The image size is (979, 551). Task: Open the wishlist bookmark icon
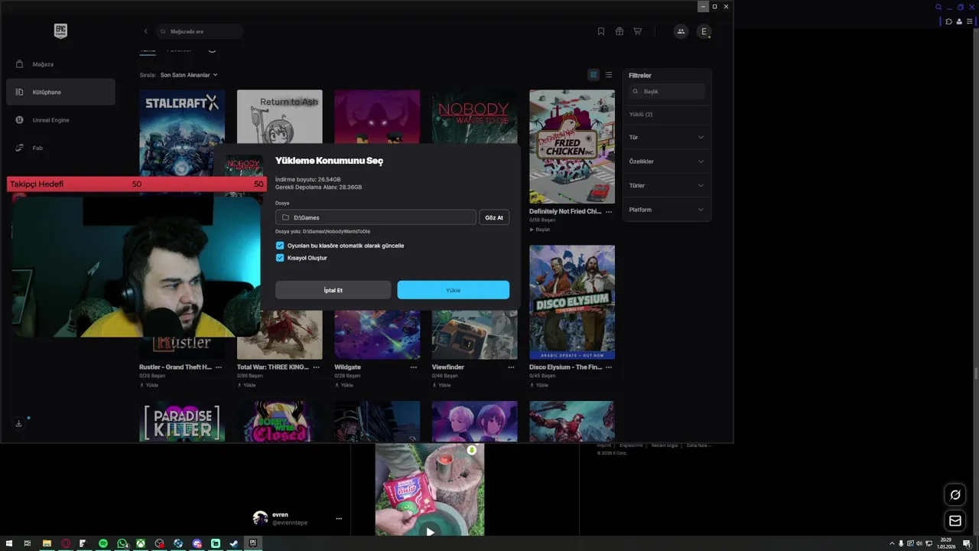tap(601, 31)
